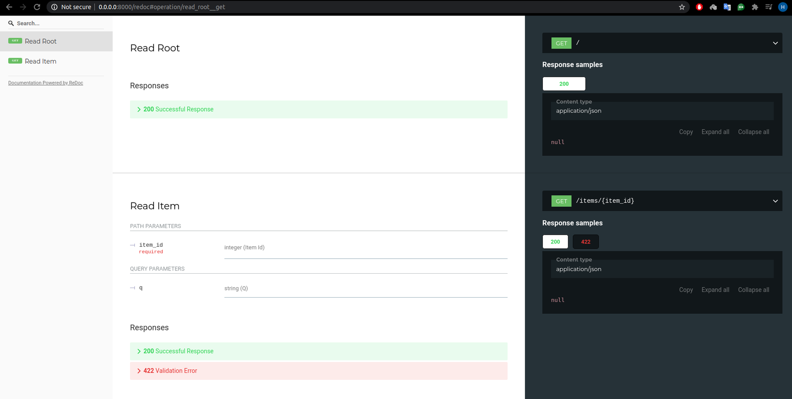The image size is (792, 399).
Task: Click the GET badge for /items/{item_id}
Action: [561, 201]
